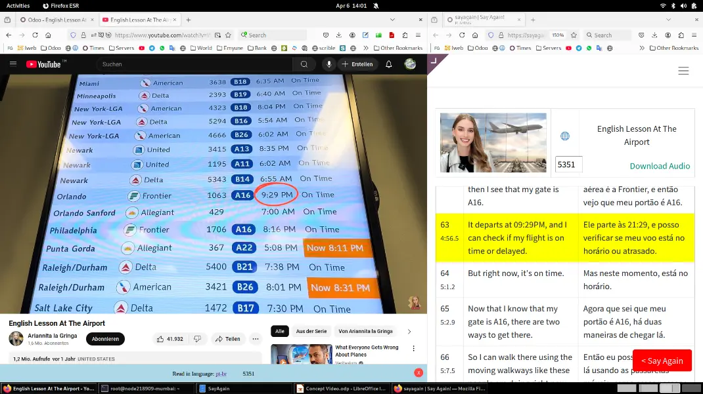Open the lesson thumbnail with woman and airplane
Image resolution: width=703 pixels, height=394 pixels.
493,143
